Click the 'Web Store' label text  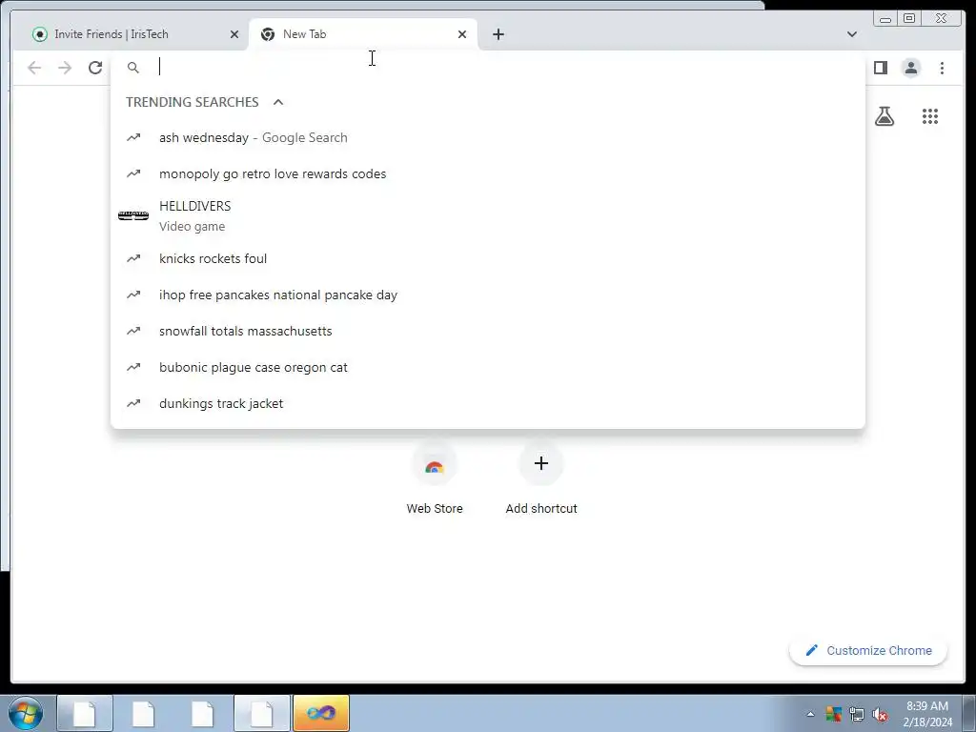point(435,509)
